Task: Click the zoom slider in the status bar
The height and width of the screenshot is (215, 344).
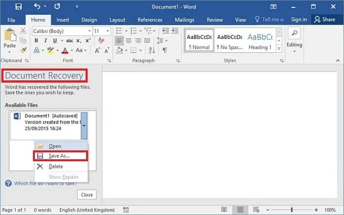Action: pos(292,210)
